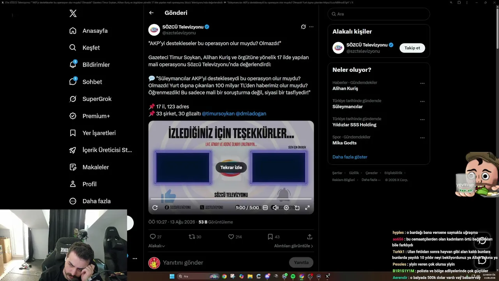Viewport: 499px width, 281px height.
Task: Open the Şartlar footer link
Action: coord(337,173)
